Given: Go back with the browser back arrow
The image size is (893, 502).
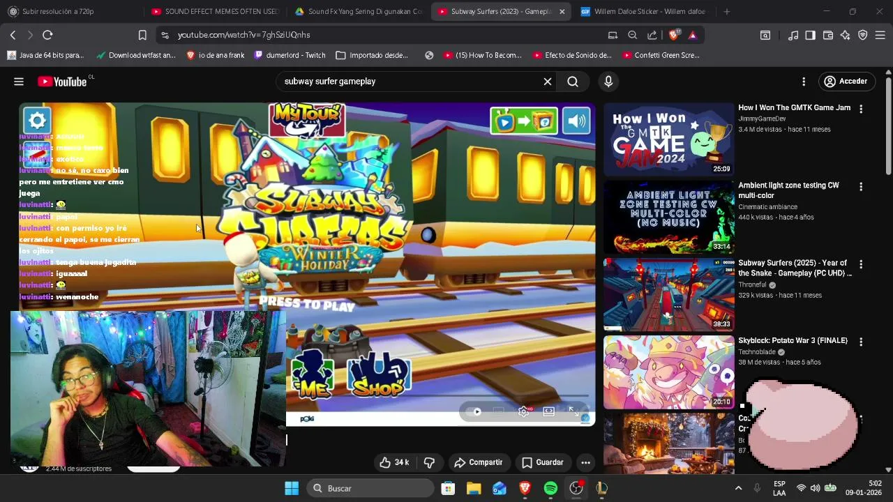Looking at the screenshot, I should (13, 35).
